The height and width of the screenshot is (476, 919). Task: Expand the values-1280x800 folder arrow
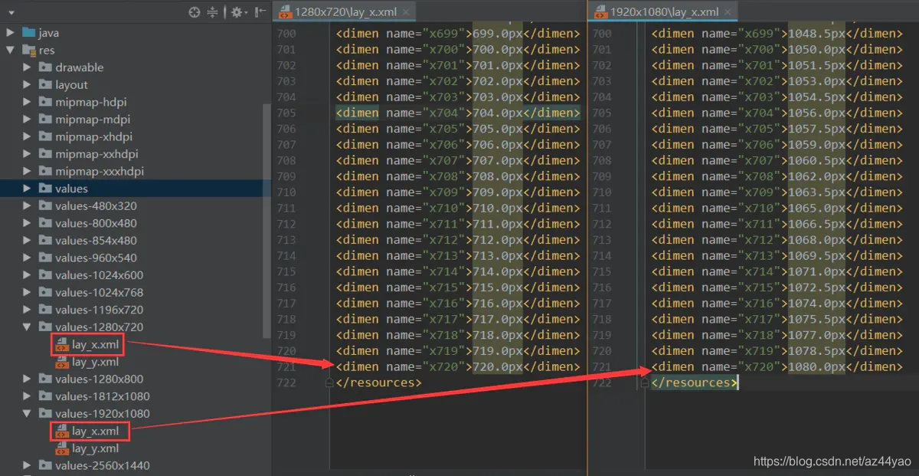(x=28, y=379)
